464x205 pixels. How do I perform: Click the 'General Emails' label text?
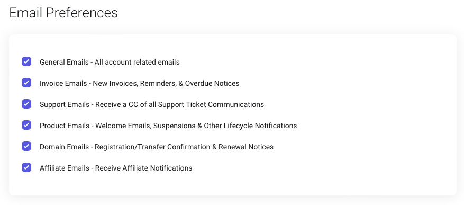[x=64, y=62]
